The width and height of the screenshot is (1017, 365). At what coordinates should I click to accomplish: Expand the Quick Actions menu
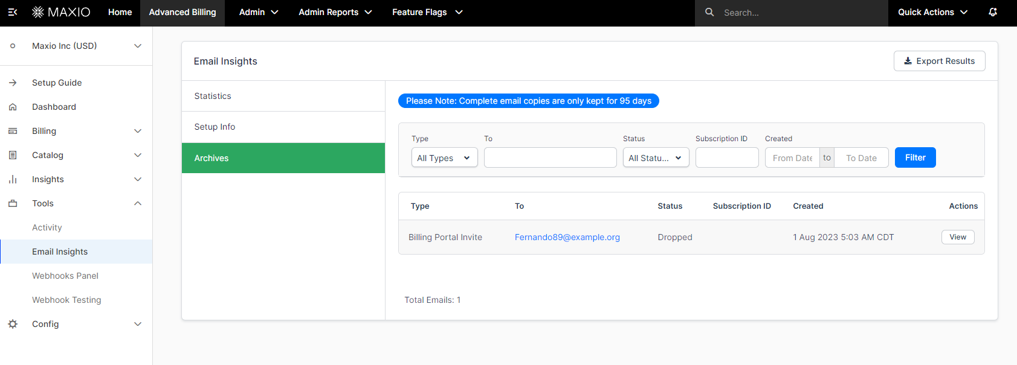(x=932, y=12)
